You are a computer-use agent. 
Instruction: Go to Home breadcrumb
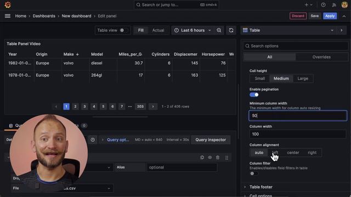point(21,16)
